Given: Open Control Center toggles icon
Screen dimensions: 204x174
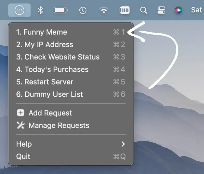Looking at the screenshot, I should coord(161,10).
